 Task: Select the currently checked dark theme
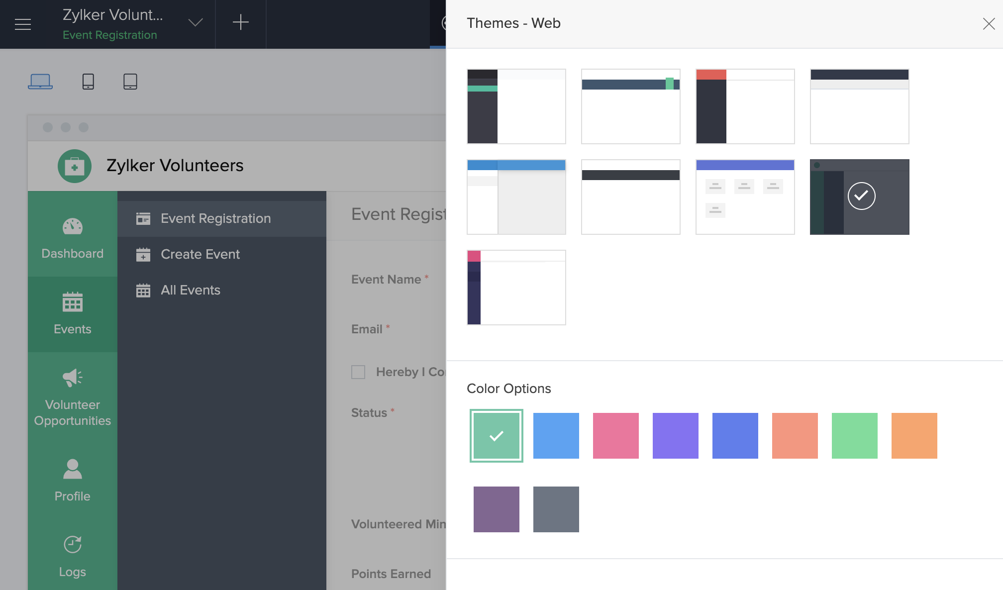click(859, 197)
